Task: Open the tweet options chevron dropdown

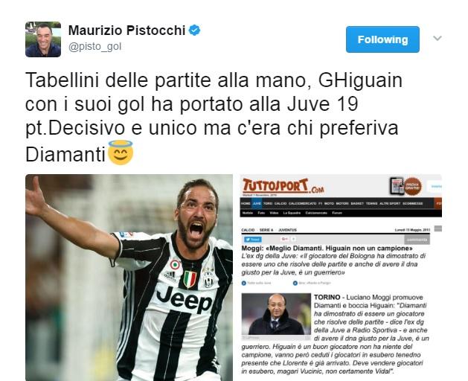Action: click(x=437, y=38)
